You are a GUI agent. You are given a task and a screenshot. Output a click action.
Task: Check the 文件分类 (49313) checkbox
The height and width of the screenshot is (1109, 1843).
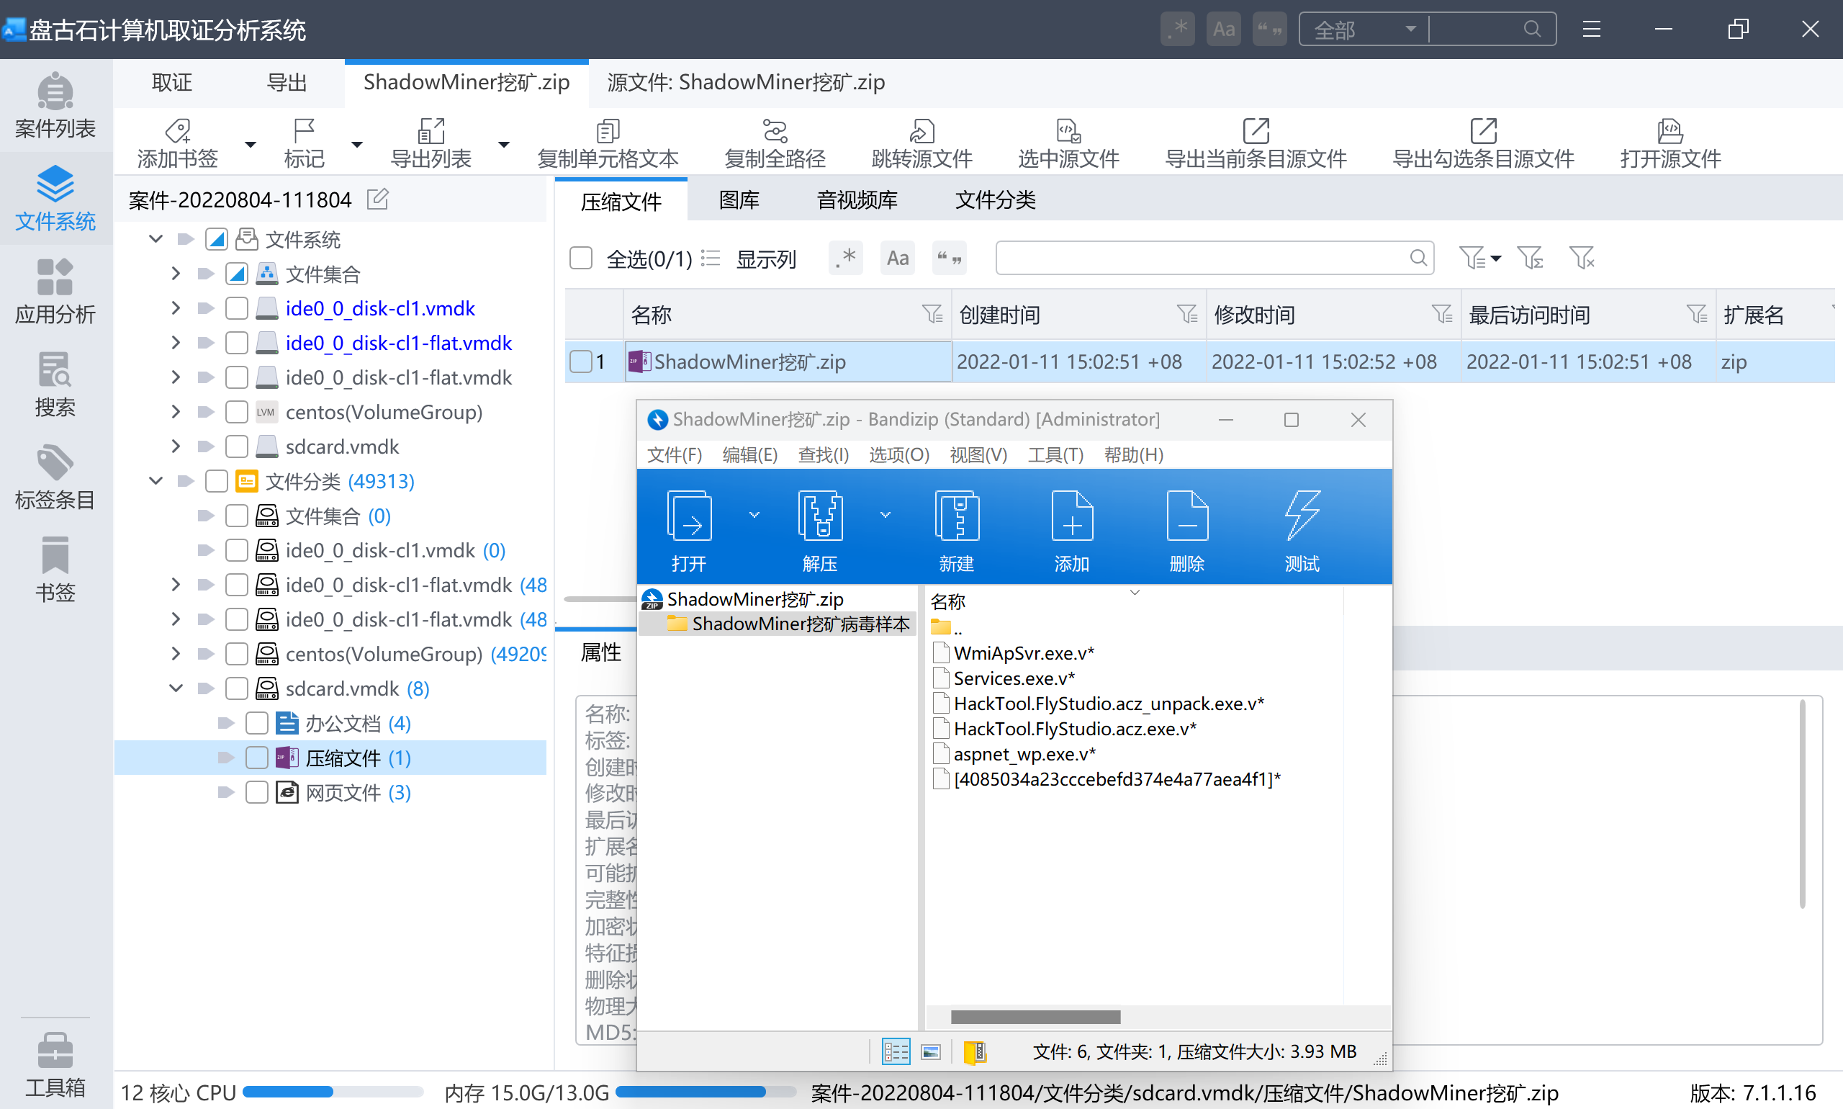[x=217, y=480]
